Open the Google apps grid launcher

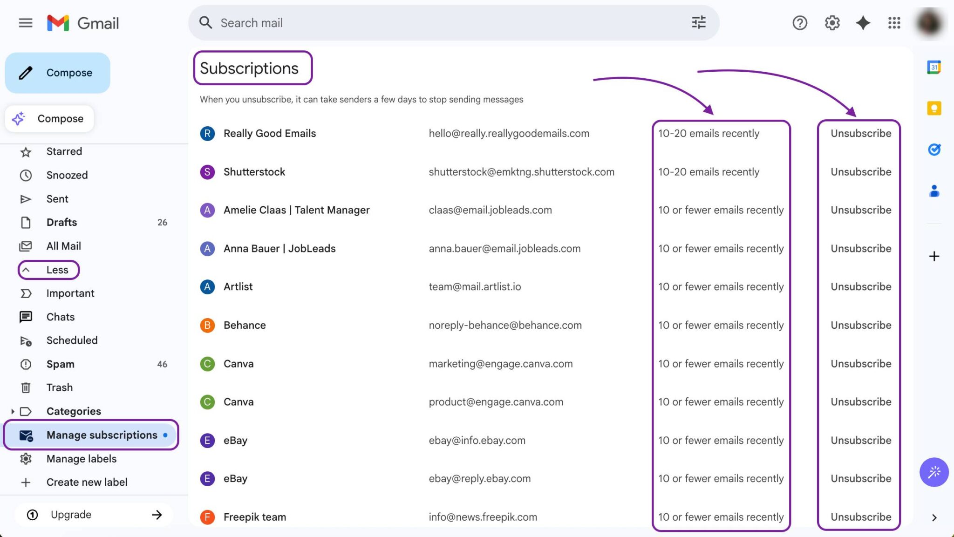pyautogui.click(x=894, y=23)
